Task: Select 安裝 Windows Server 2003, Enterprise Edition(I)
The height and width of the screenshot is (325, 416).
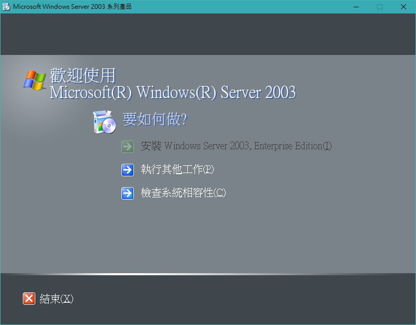Action: [x=236, y=146]
